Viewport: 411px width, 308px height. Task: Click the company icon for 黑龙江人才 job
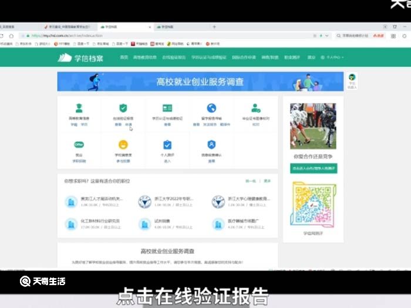coord(71,202)
